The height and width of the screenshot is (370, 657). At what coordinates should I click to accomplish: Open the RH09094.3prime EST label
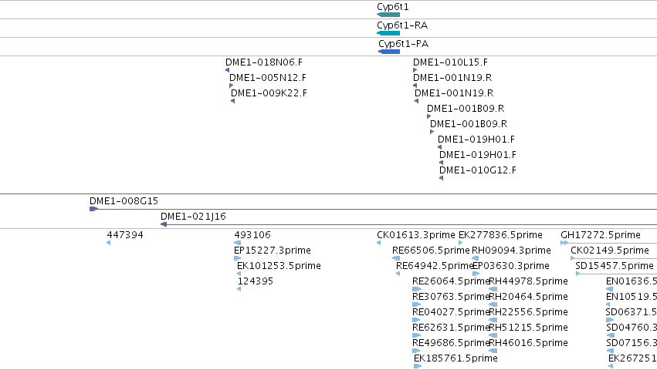click(x=512, y=251)
